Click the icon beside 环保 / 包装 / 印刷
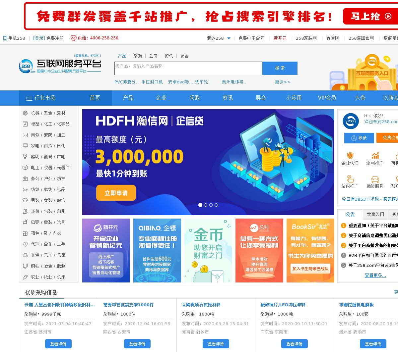Screen dimensions: 398x352 [25, 211]
